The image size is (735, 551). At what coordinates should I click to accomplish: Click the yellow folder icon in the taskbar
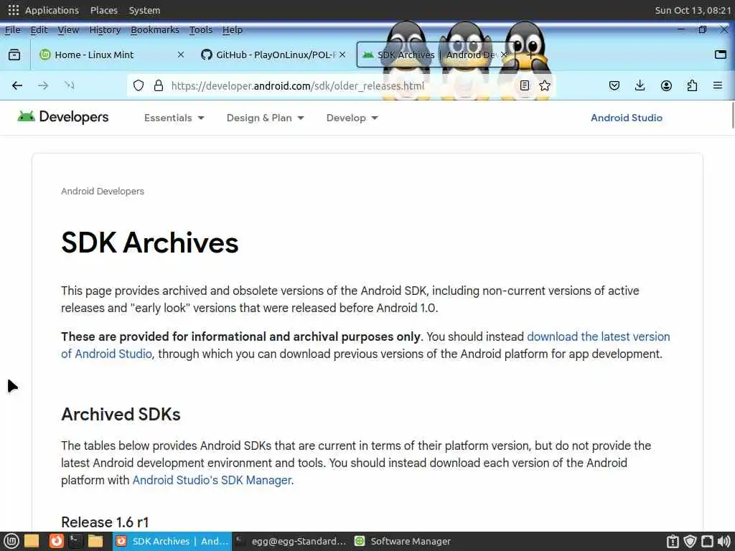point(32,541)
